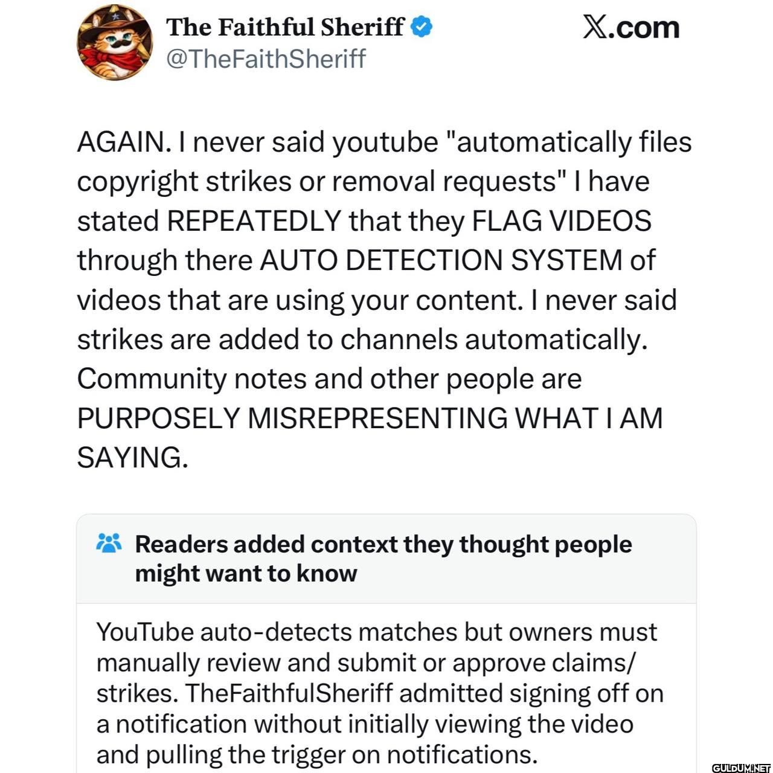This screenshot has width=773, height=773.
Task: Click the "FLAG VIDEOS" text
Action: (x=562, y=221)
